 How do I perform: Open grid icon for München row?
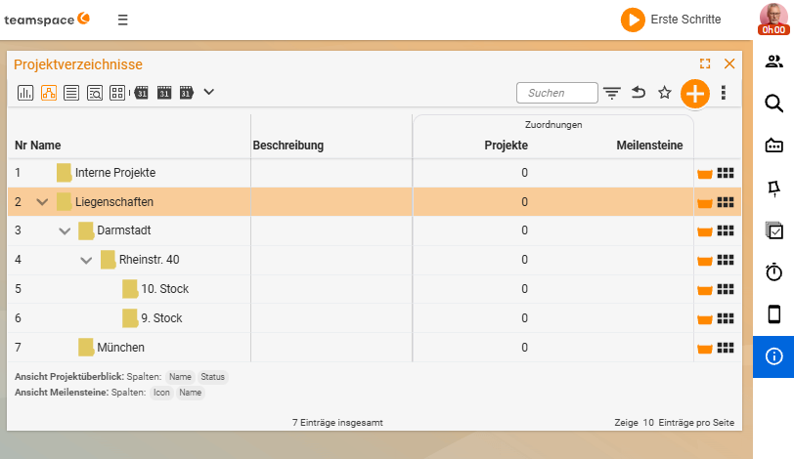click(726, 348)
